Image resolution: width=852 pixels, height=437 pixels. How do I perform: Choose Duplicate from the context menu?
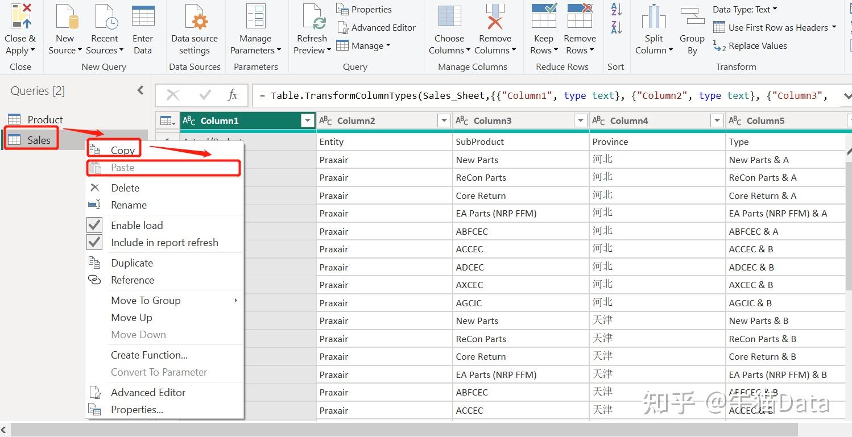(131, 263)
